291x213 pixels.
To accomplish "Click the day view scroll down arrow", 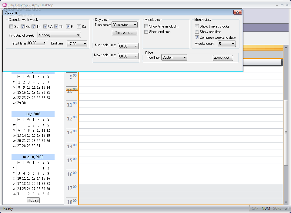I will pyautogui.click(x=286, y=202).
